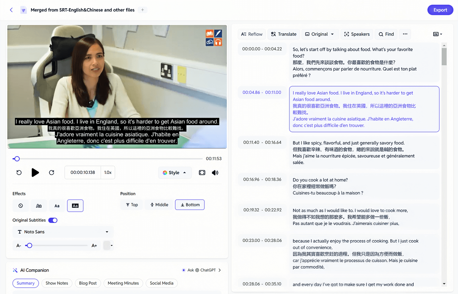Click the transcript scrollbar thumb
Viewport: 458px width, 294px height.
point(444,57)
